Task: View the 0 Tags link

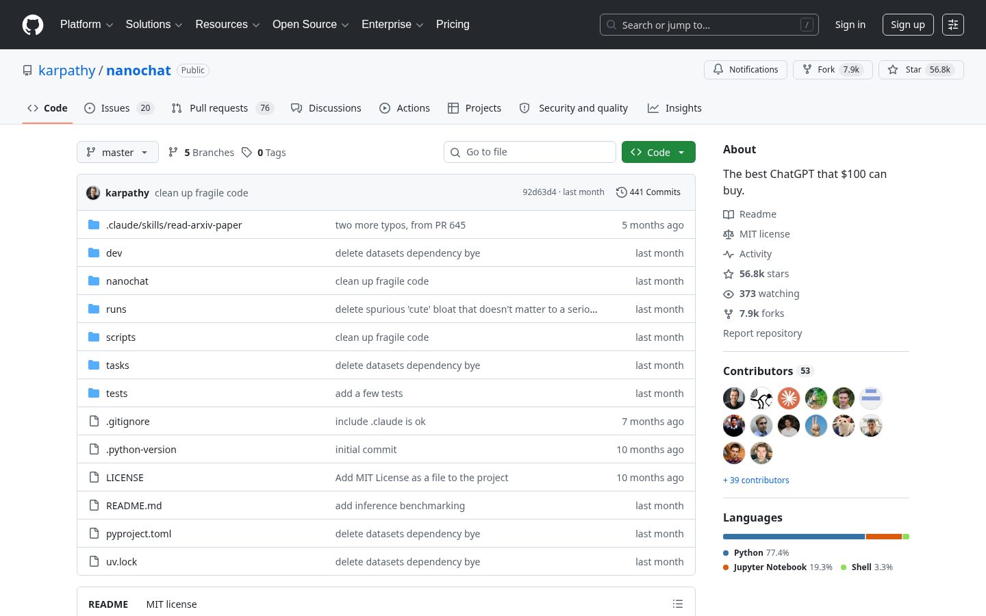Action: (x=264, y=153)
